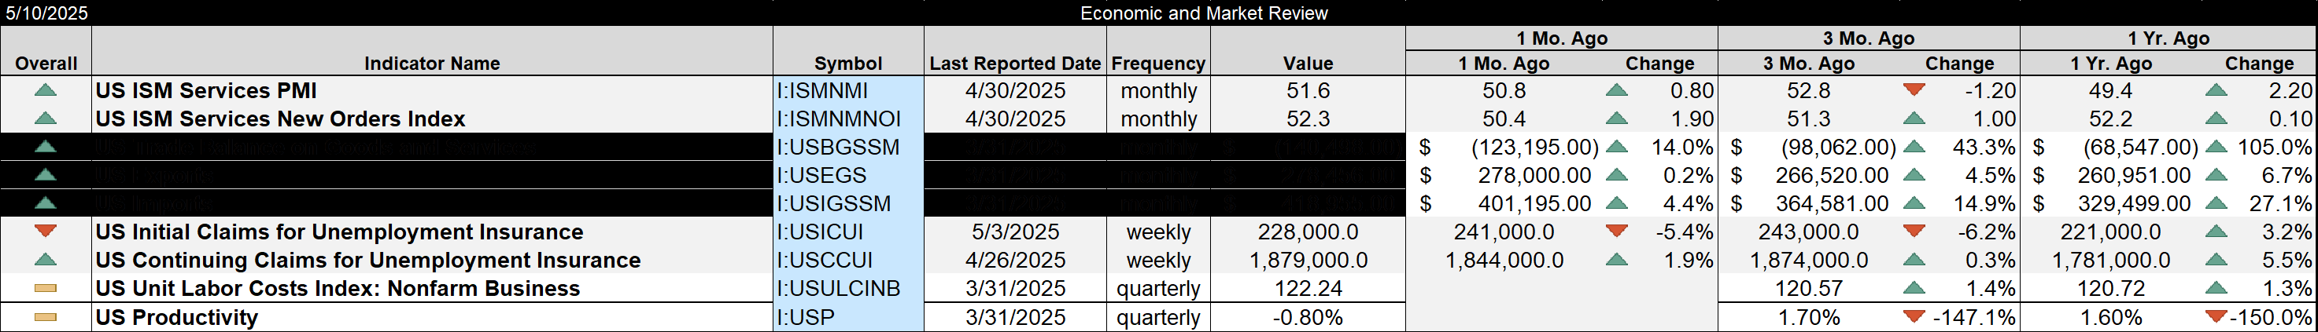2318x332 pixels.
Task: Select the US Productivity value cell showing -0.80%
Action: point(1307,318)
